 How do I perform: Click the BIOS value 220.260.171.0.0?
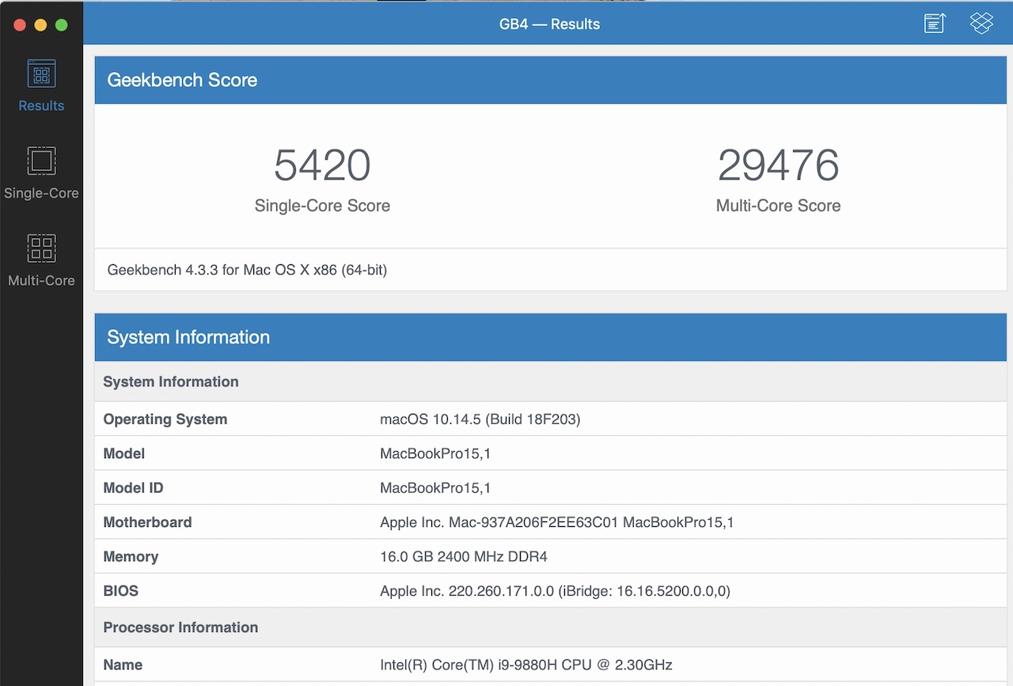point(555,591)
